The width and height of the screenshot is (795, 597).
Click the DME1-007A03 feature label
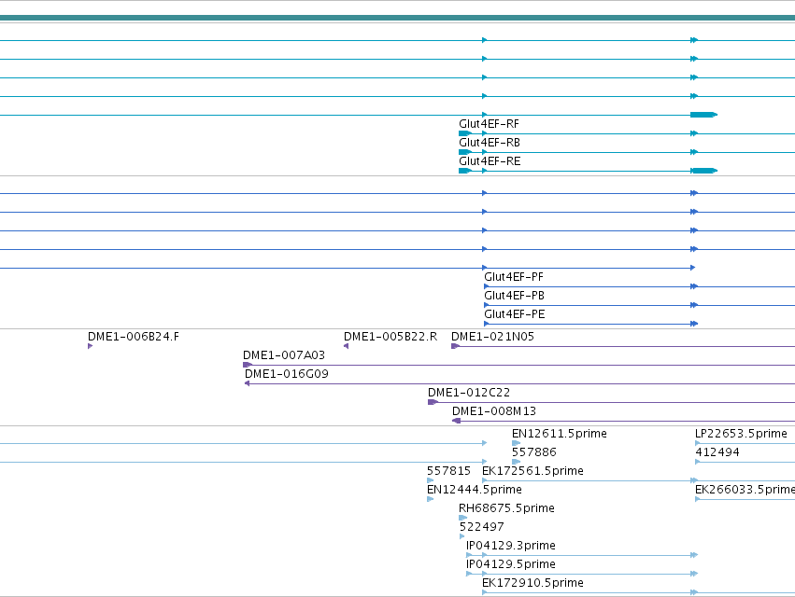click(284, 355)
